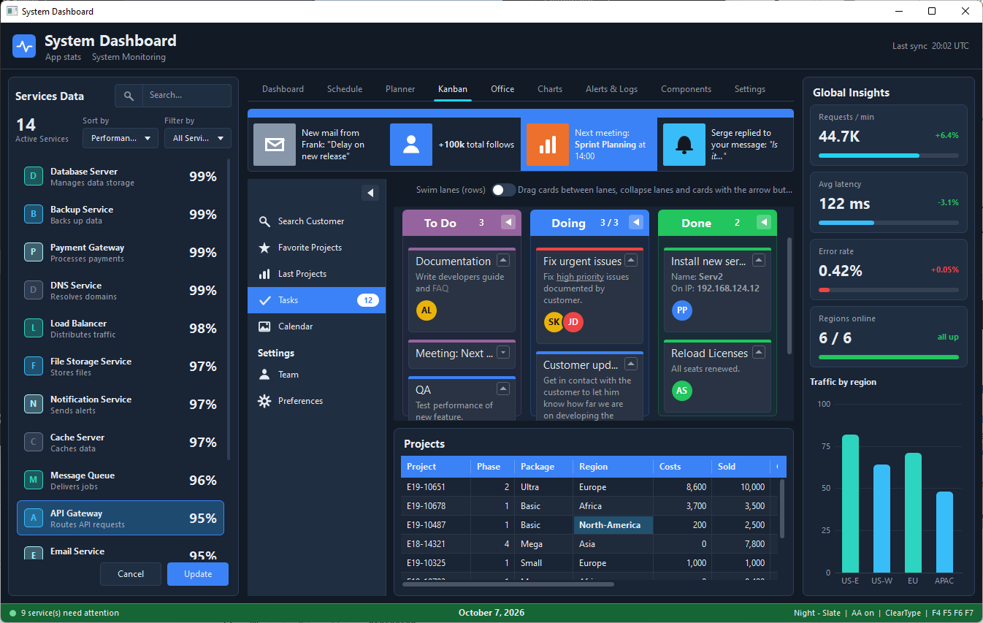The image size is (983, 623).
Task: Click the Payment Gateway P badge icon
Action: coord(33,253)
